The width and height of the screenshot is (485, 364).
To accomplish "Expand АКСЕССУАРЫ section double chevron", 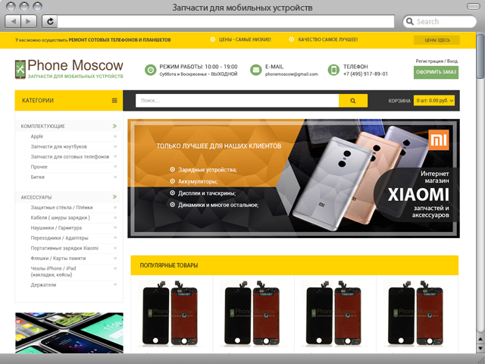I will [114, 197].
